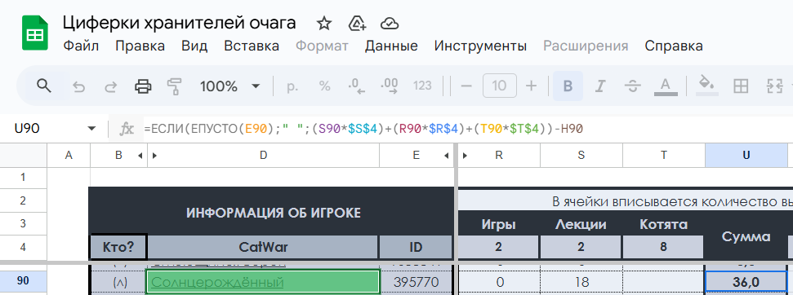Open the Солнцерождённый link

pyautogui.click(x=217, y=283)
